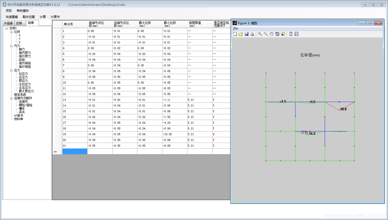Activate the Rotate 3D tool
Viewport: 388px width, 220px height.
point(277,34)
